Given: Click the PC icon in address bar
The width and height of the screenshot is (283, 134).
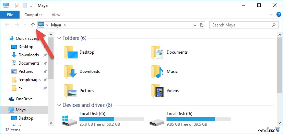Looking at the screenshot, I should [41, 25].
